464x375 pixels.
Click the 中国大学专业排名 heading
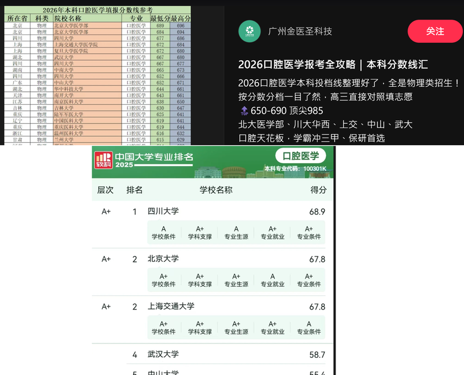pos(154,157)
